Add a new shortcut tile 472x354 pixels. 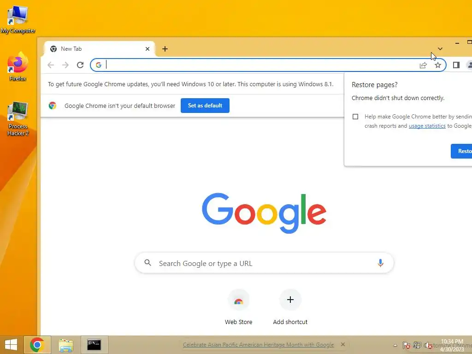(290, 307)
